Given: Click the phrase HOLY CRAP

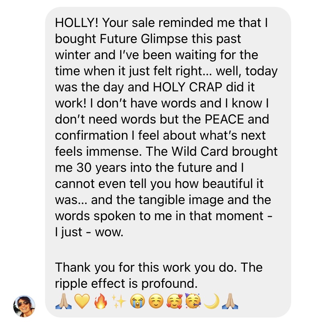Looking at the screenshot, I should [x=187, y=87].
